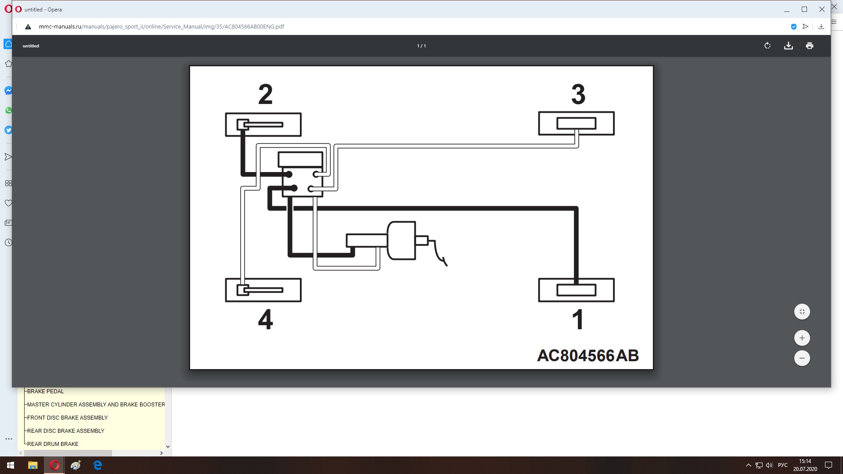This screenshot has width=843, height=474.
Task: Open Messenger in Opera sidebar
Action: [8, 90]
